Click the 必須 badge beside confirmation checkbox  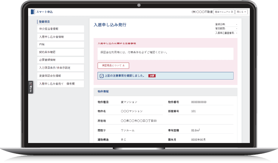(x=152, y=76)
